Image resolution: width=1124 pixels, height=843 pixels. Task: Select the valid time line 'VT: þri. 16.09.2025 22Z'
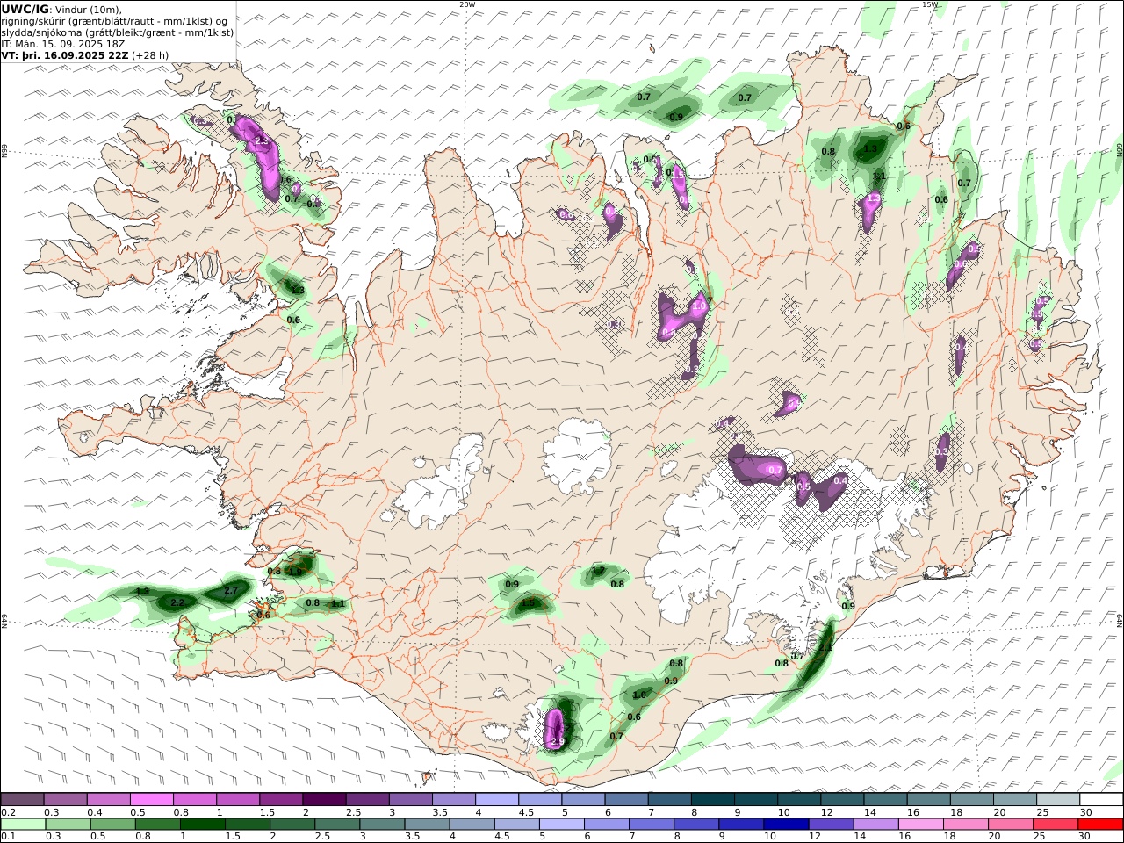click(x=65, y=54)
